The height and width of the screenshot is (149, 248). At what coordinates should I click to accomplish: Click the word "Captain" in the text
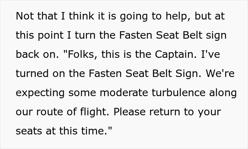[176, 54]
